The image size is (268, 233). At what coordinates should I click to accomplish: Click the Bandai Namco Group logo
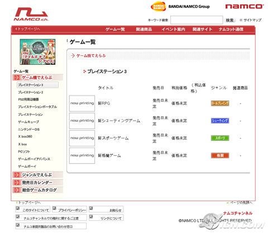pos(180,7)
